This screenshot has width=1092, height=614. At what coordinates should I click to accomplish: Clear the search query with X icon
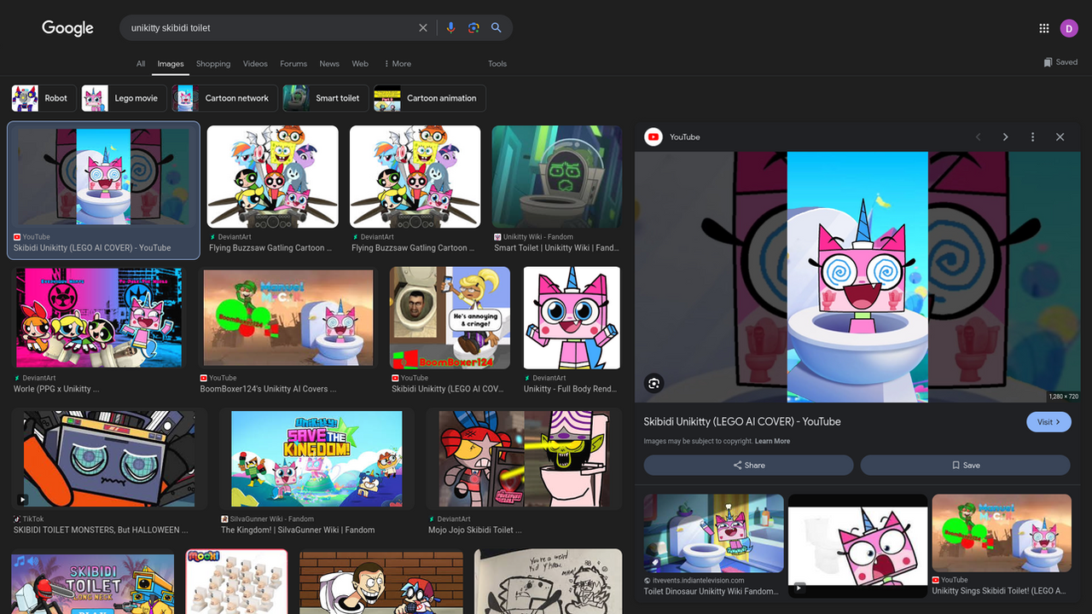click(x=423, y=28)
